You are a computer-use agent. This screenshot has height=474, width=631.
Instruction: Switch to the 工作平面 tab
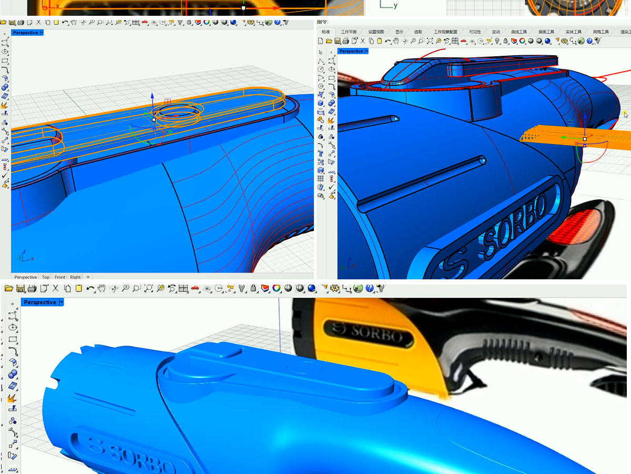click(x=349, y=32)
